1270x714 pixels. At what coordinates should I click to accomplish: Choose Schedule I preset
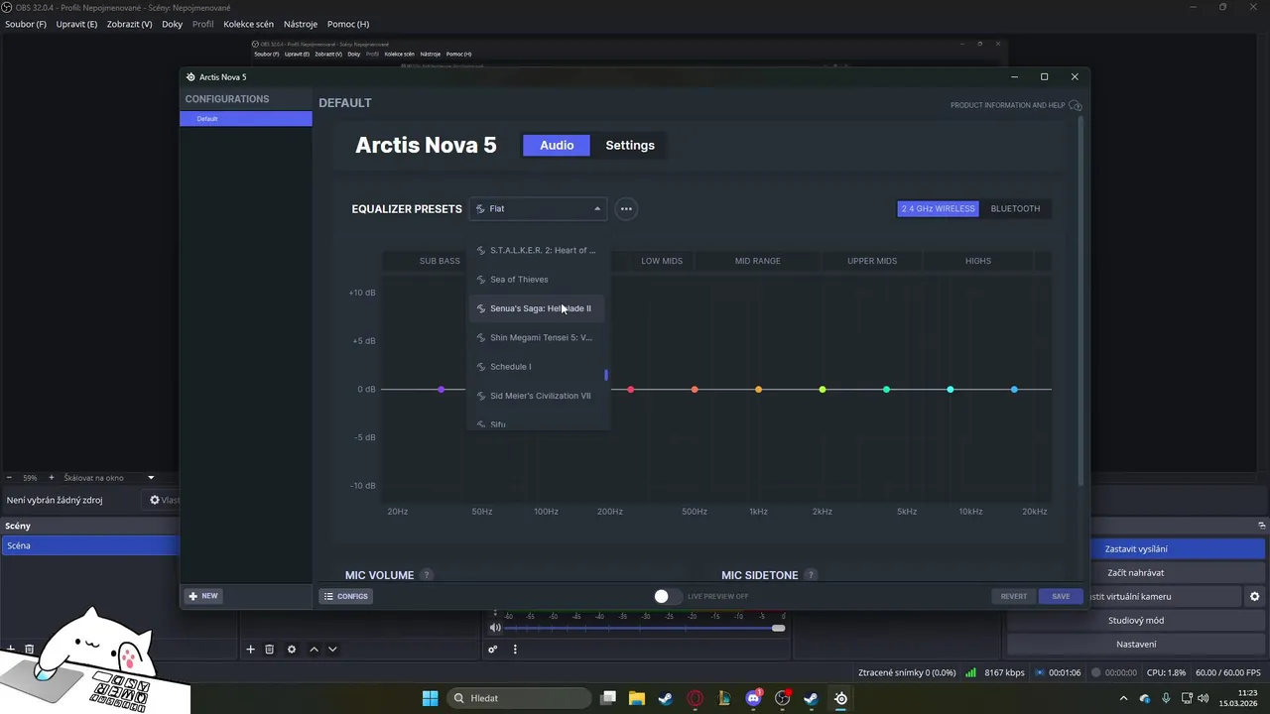click(x=538, y=367)
